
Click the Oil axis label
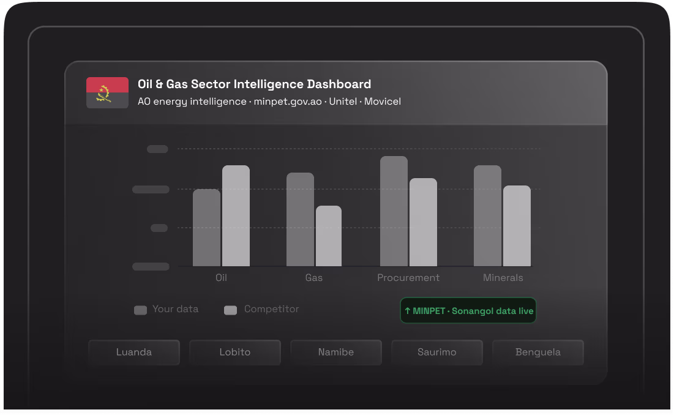click(221, 278)
